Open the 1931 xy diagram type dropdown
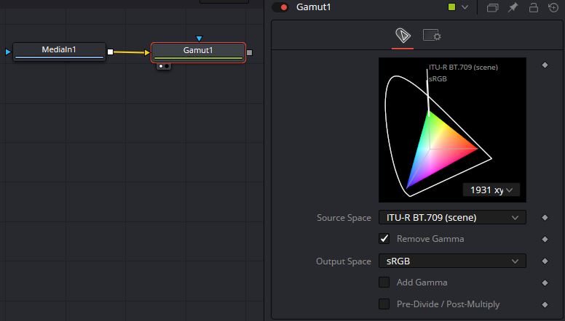Screen dimensions: 565x321 (x=491, y=190)
